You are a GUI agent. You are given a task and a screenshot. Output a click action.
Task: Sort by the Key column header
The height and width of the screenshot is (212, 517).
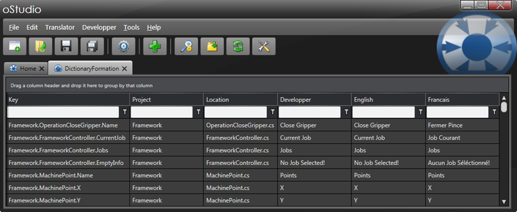pos(68,100)
